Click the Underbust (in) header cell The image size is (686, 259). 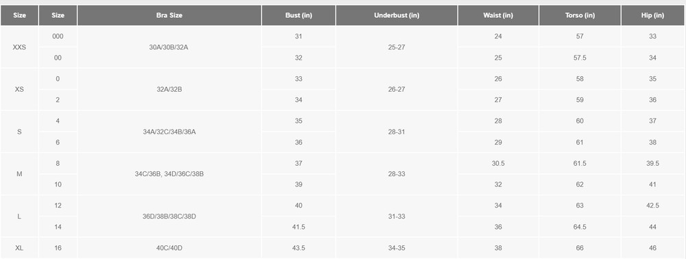[397, 15]
